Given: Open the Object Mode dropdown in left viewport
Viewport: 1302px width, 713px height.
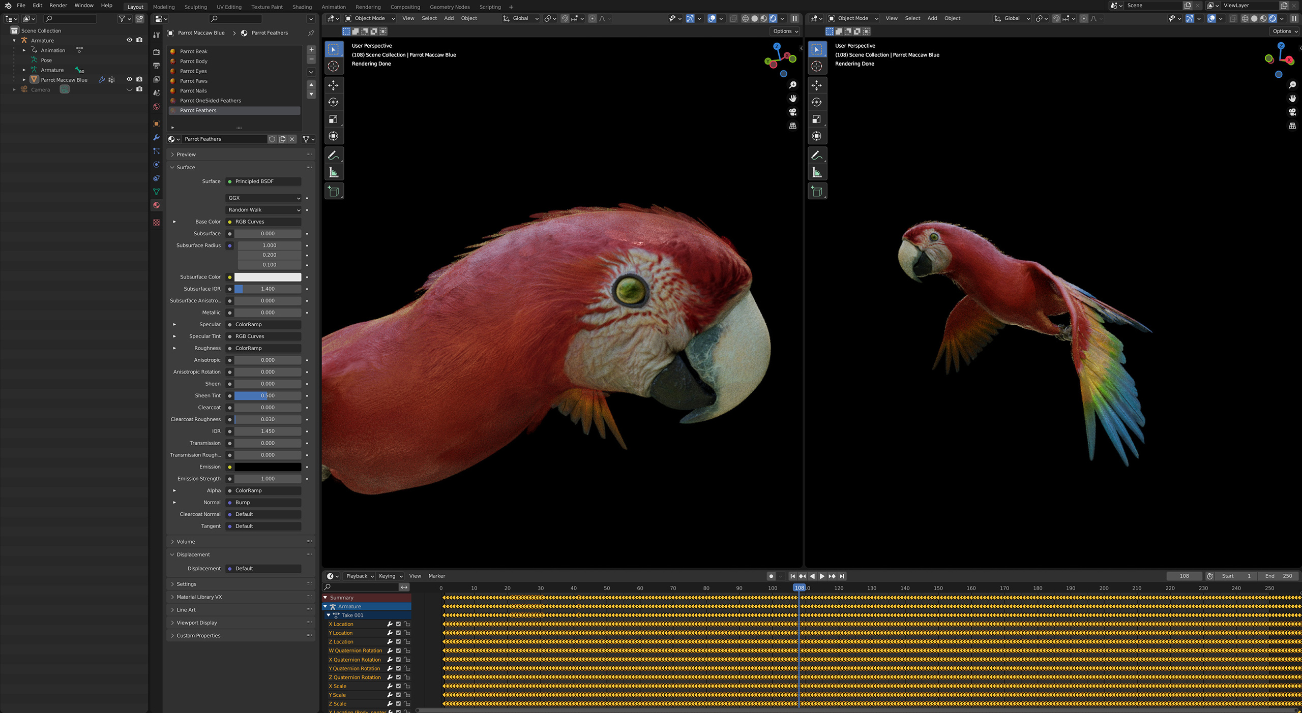Looking at the screenshot, I should click(370, 18).
